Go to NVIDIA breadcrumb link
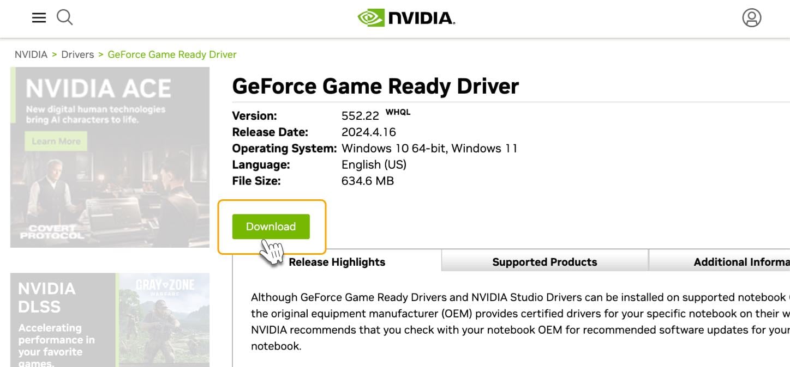The width and height of the screenshot is (790, 367). 31,54
